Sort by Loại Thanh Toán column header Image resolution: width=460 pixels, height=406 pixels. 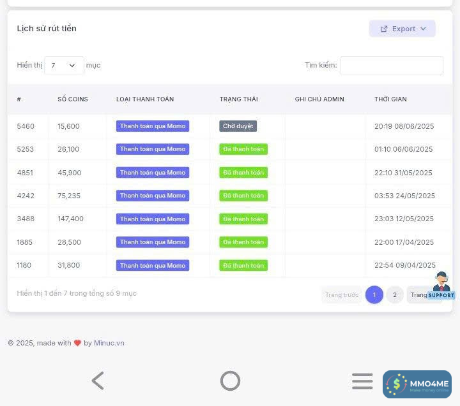click(145, 99)
